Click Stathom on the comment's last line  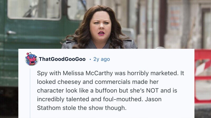point(49,108)
